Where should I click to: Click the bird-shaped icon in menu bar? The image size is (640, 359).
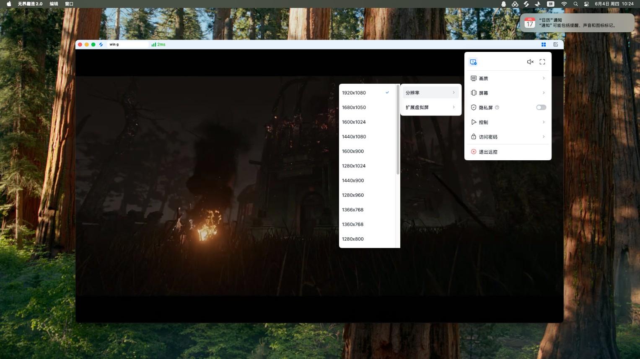click(x=538, y=4)
